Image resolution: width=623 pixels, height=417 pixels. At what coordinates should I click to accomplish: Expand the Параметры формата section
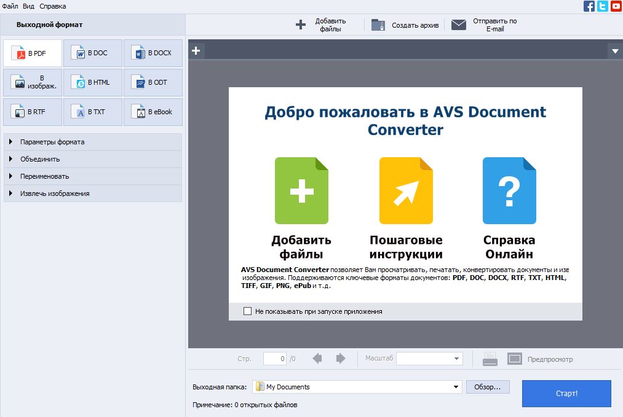[x=93, y=142]
